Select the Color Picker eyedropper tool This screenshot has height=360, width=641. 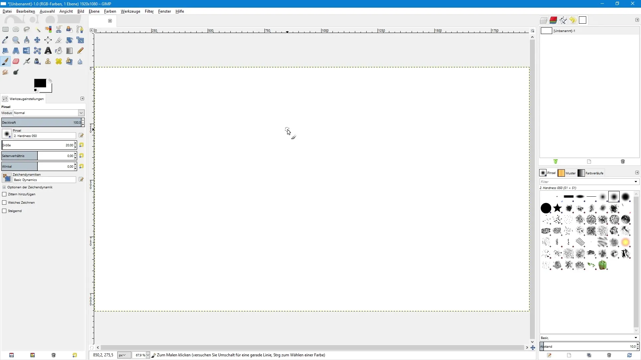click(5, 40)
